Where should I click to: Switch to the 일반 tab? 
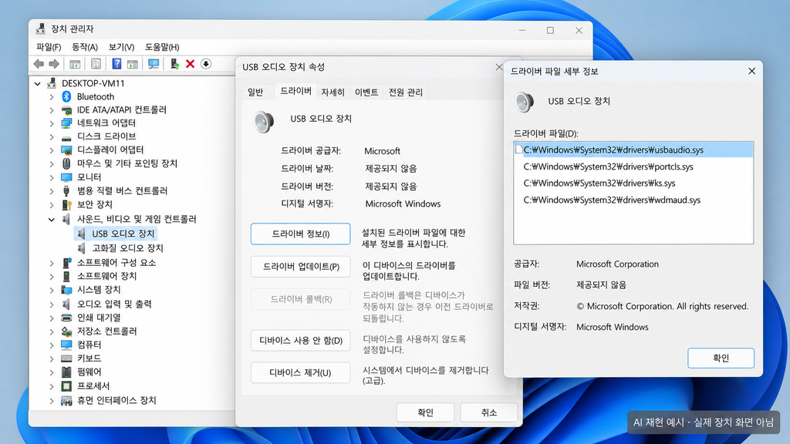[255, 92]
